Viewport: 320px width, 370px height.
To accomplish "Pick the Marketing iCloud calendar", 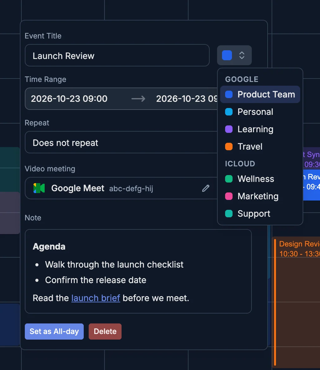I will tap(260, 196).
